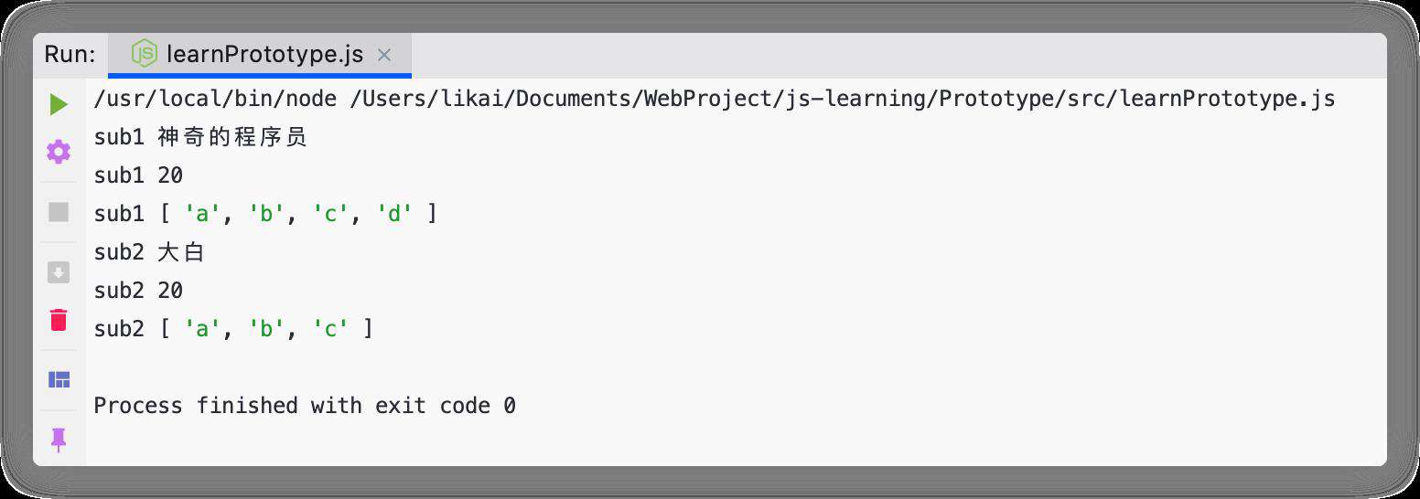Click the Run: panel label
The height and width of the screenshot is (499, 1420).
[x=70, y=55]
